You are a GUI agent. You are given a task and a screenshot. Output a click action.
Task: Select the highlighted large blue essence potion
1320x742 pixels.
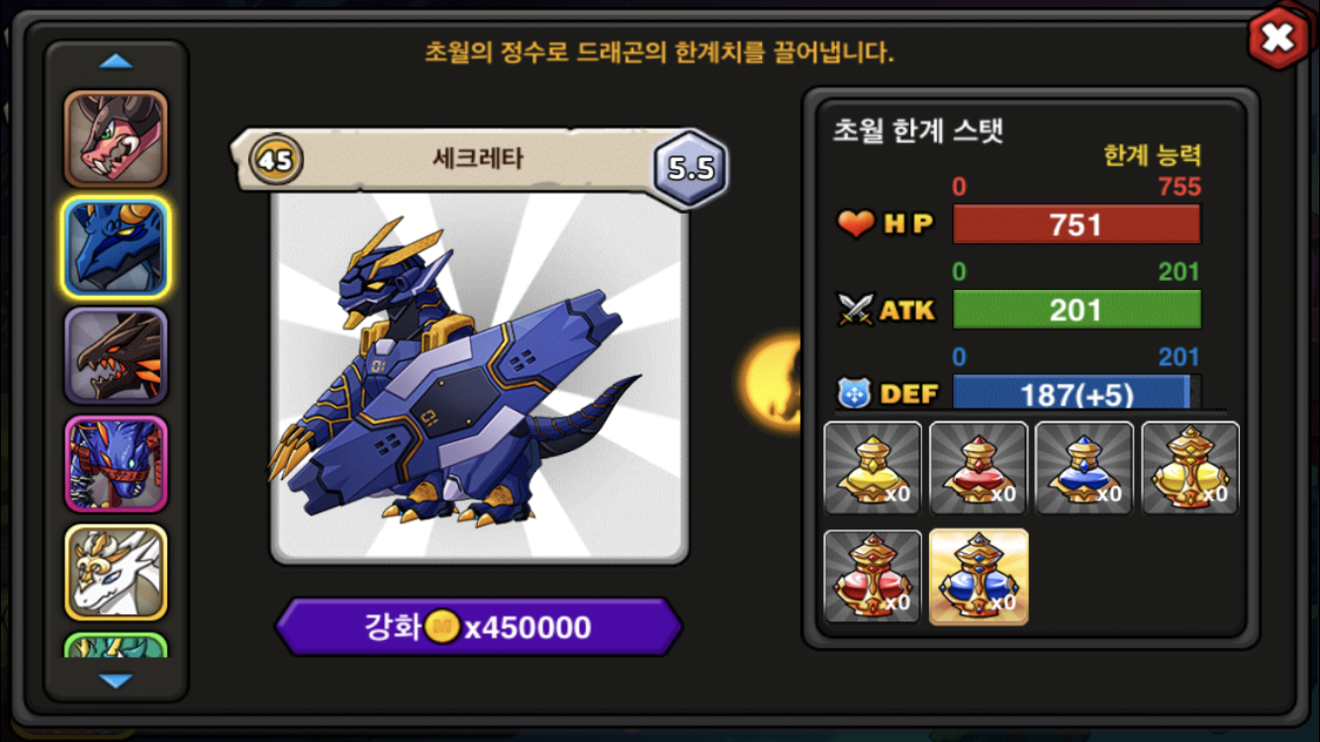coord(979,577)
